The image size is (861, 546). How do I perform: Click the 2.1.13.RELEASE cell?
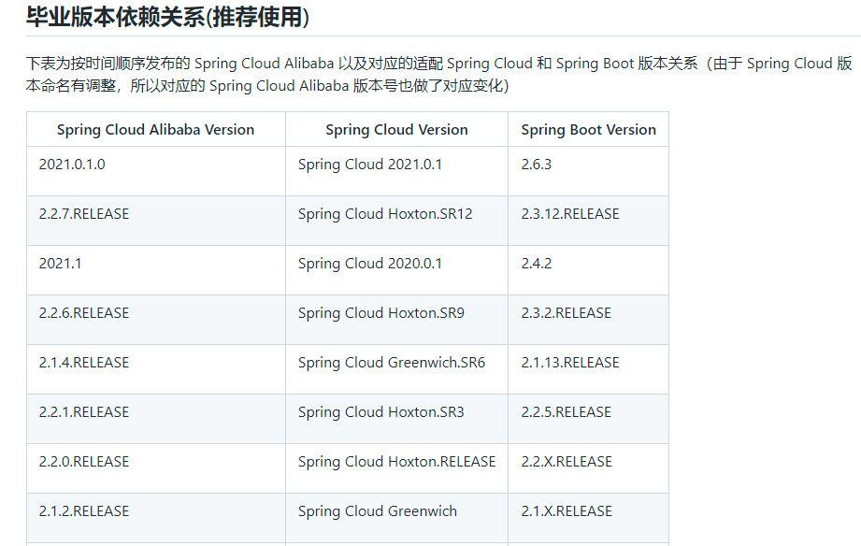[x=570, y=363]
